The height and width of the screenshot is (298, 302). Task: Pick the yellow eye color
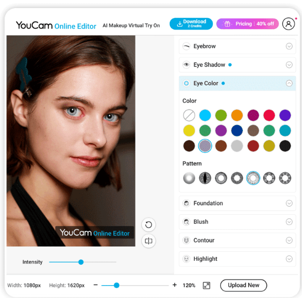point(189,130)
